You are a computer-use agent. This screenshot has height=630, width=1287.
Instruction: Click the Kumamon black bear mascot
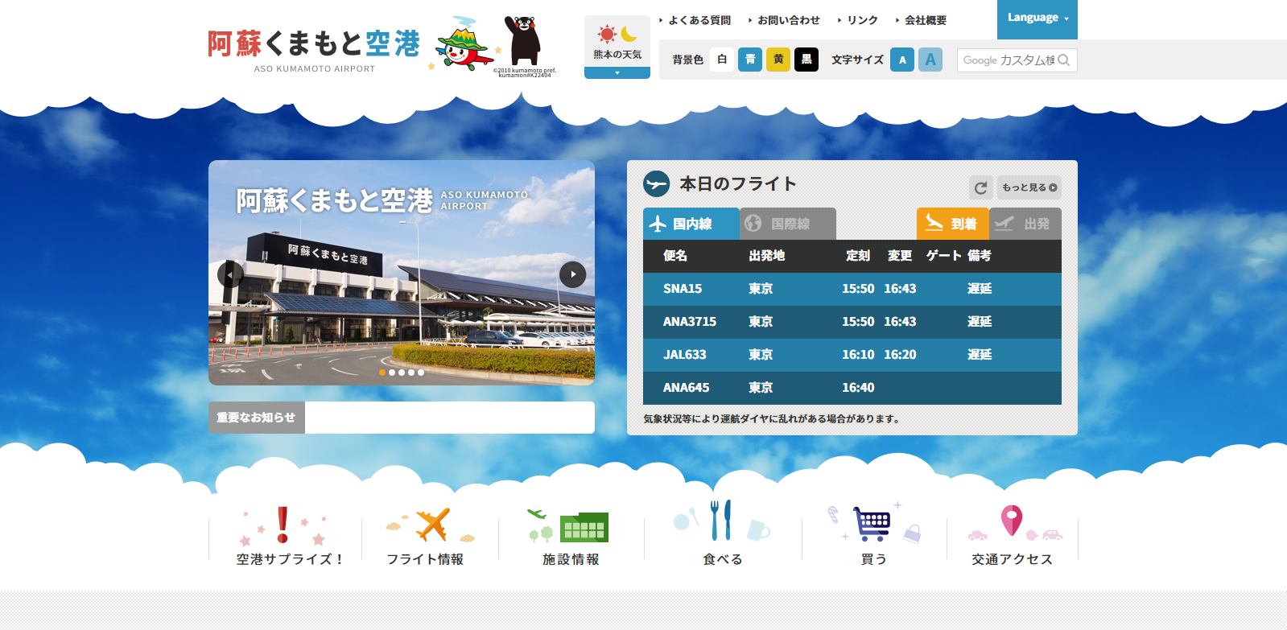pyautogui.click(x=523, y=40)
